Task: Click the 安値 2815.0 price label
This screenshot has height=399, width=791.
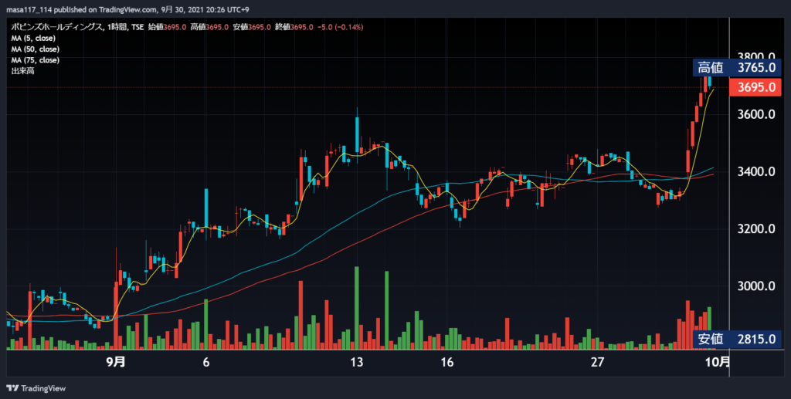Action: click(737, 339)
